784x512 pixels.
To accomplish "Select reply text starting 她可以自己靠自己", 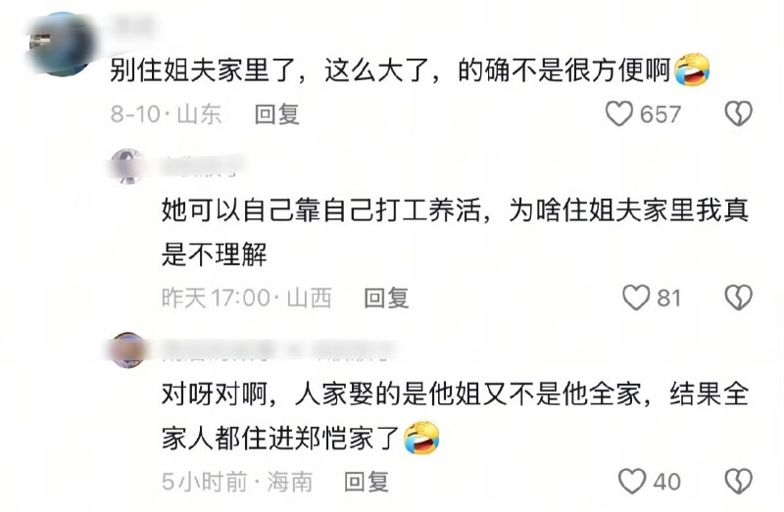I will 455,232.
